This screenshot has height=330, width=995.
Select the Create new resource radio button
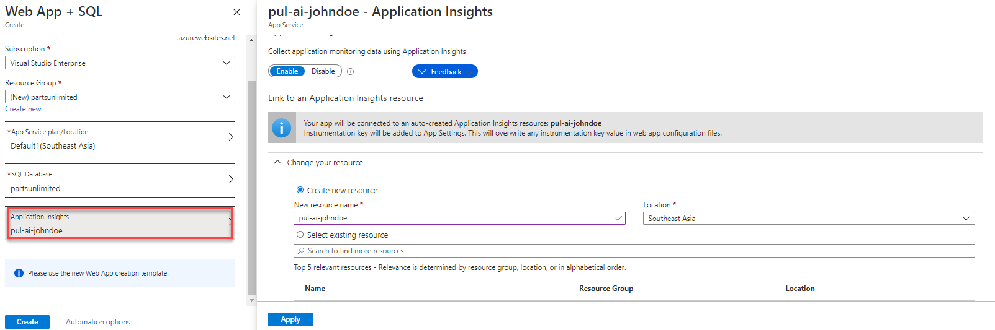(300, 190)
